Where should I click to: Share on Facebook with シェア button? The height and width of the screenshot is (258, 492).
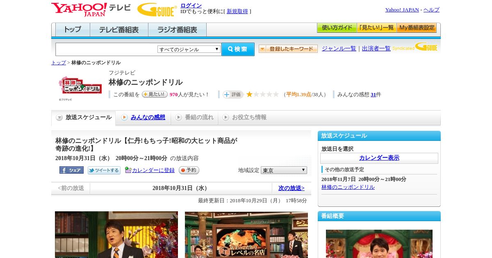tap(71, 170)
